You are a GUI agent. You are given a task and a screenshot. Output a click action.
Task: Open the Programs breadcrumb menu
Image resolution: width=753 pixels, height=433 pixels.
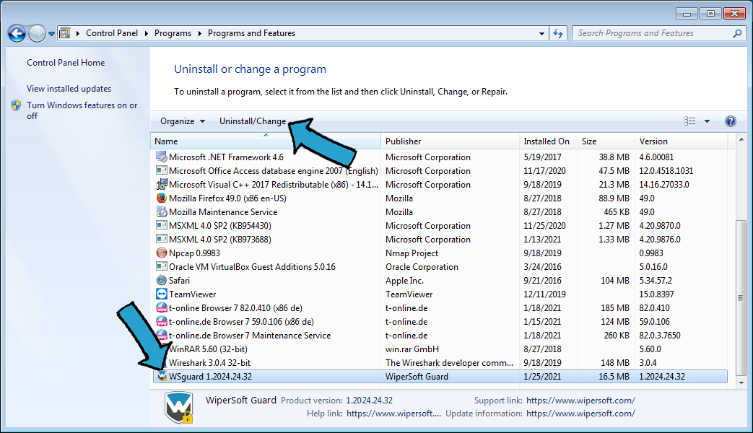click(173, 32)
